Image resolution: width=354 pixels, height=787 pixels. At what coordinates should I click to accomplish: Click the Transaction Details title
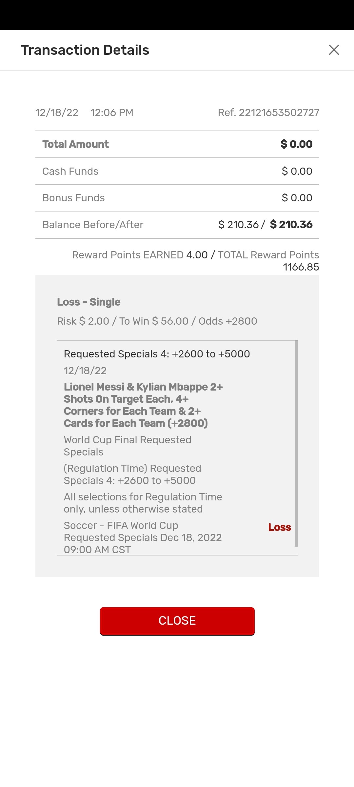point(85,50)
